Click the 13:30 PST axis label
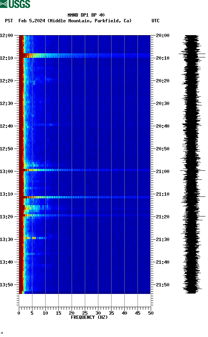Screen dimensions: 208x337 pos(6,240)
